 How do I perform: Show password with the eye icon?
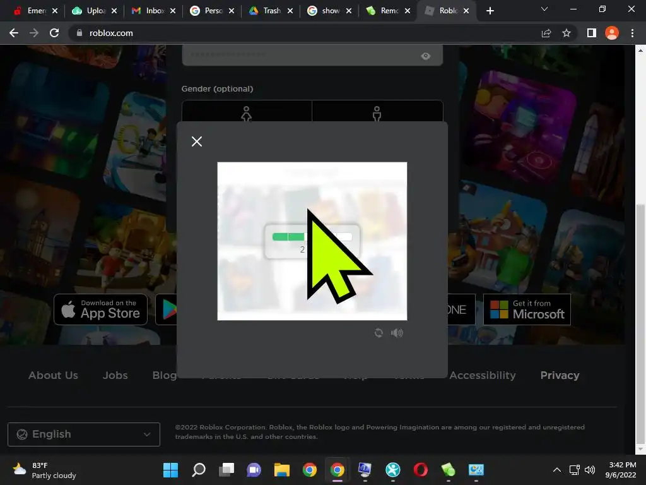[x=426, y=56]
